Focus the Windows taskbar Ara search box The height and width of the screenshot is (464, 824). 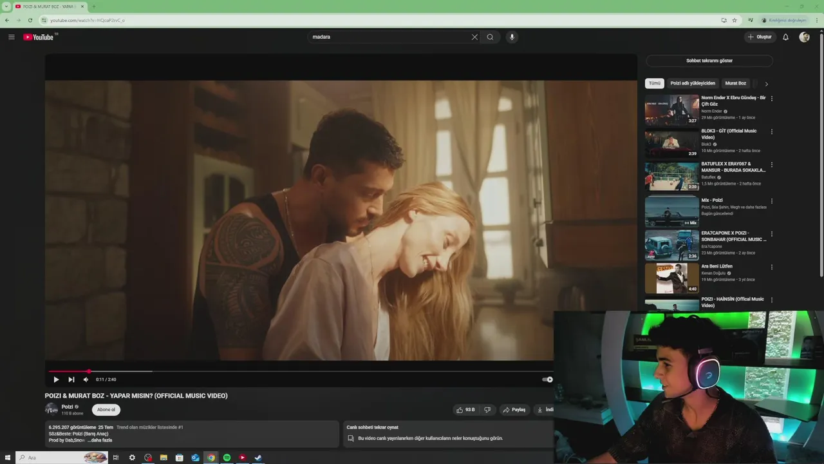tap(62, 458)
